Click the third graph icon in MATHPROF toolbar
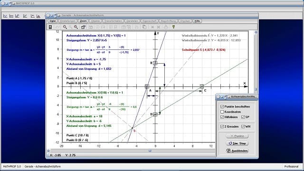 [17, 16]
